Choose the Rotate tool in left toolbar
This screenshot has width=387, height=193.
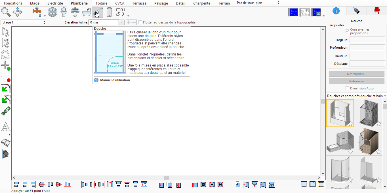(6, 54)
